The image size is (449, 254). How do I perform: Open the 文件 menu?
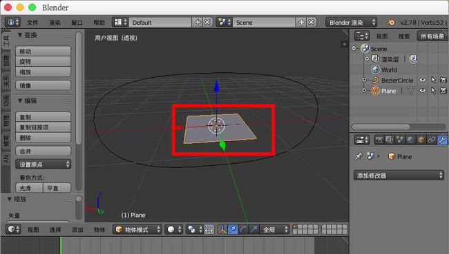[32, 23]
